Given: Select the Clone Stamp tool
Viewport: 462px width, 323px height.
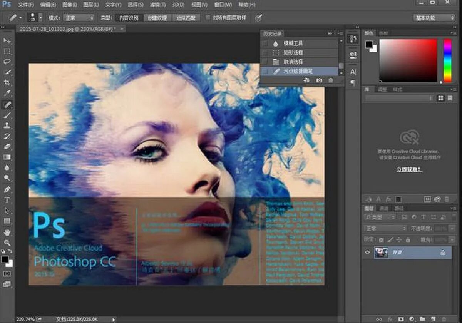Looking at the screenshot, I should (7, 126).
